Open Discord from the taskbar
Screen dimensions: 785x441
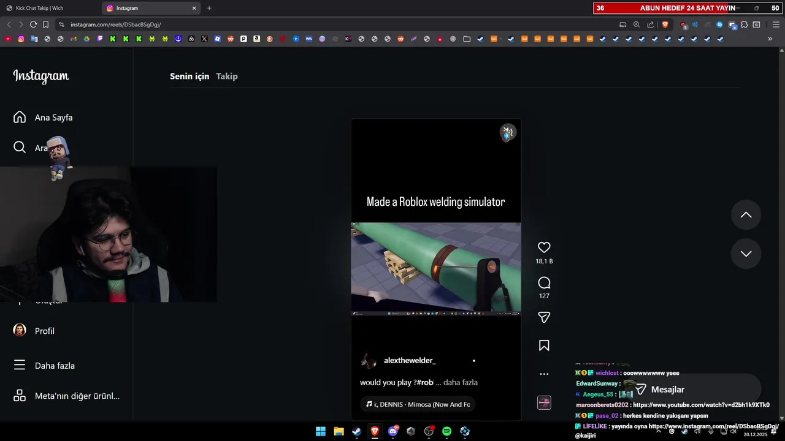[x=393, y=431]
